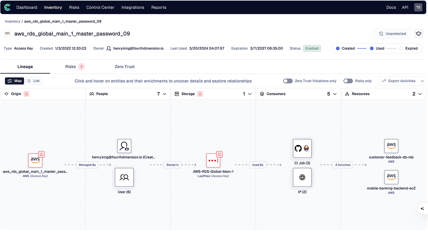Open the Dashboard menu

click(27, 7)
